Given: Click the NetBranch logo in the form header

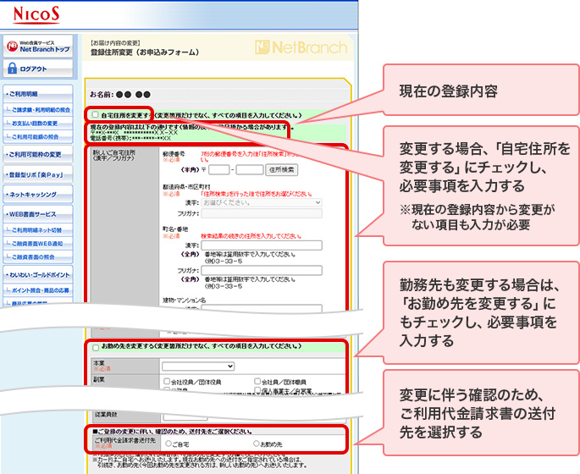Looking at the screenshot, I should pos(301,47).
